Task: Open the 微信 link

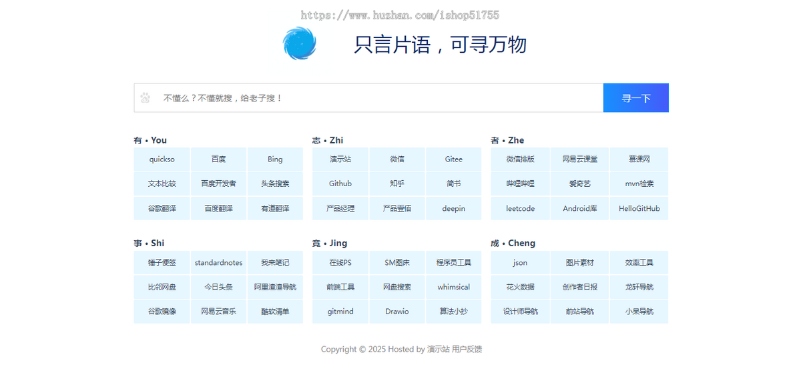Action: pos(397,159)
